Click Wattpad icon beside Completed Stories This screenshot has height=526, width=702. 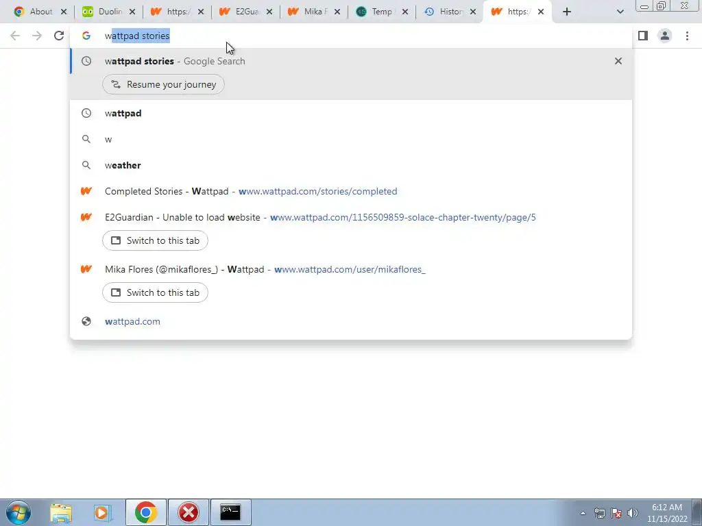86,191
